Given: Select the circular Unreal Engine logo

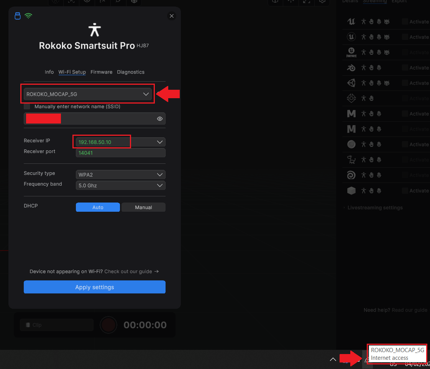Looking at the screenshot, I should point(351,37).
